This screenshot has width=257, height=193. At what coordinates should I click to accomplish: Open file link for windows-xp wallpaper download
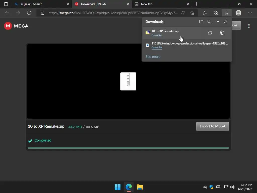157,47
